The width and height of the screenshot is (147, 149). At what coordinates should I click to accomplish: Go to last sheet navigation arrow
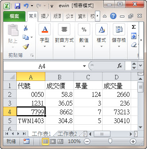[24, 134]
